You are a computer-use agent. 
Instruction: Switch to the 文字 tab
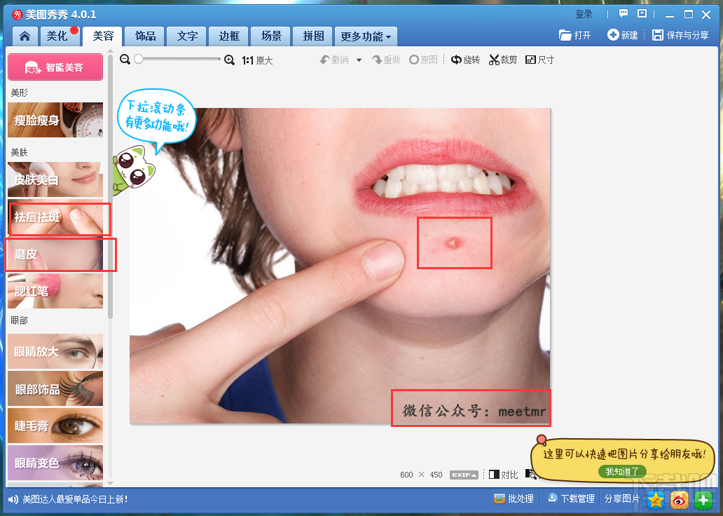click(187, 36)
